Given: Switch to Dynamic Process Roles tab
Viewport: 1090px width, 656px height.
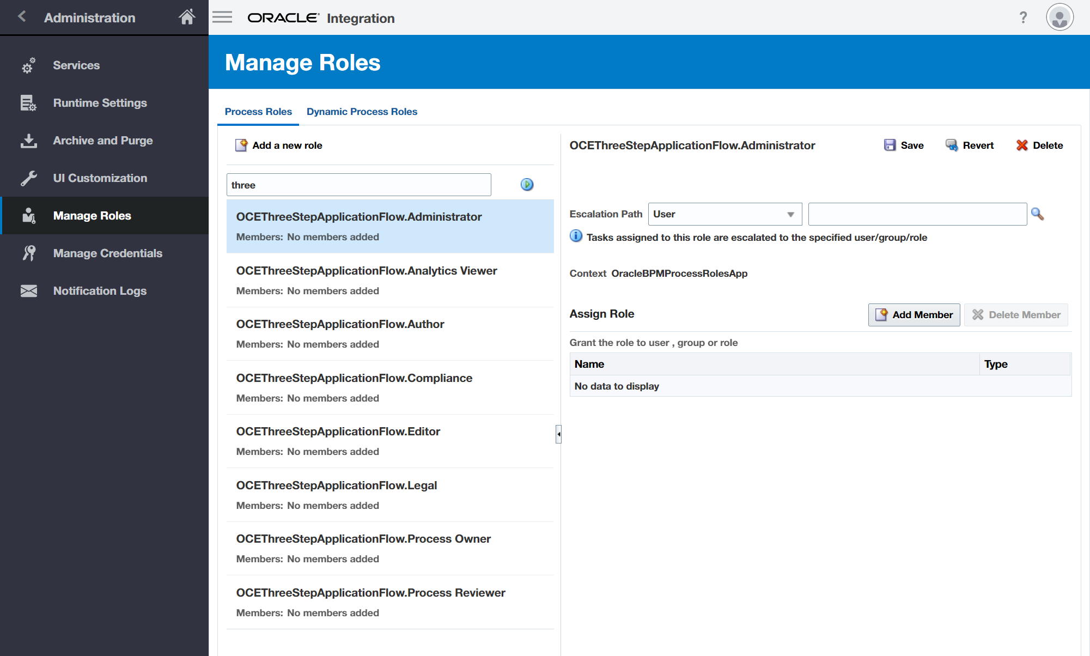Looking at the screenshot, I should (x=362, y=111).
